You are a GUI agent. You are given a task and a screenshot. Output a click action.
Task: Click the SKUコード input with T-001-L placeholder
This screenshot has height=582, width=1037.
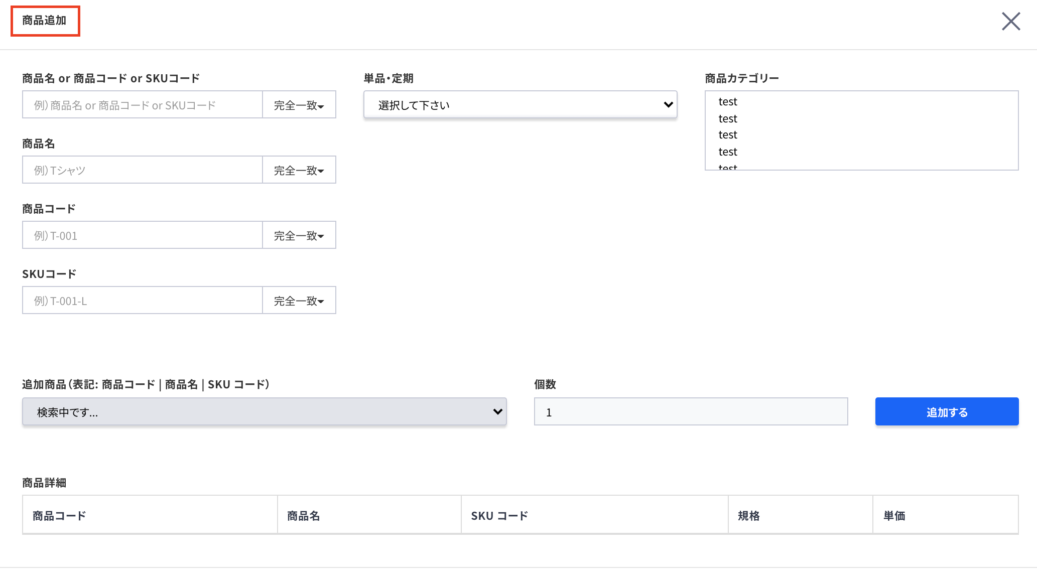(143, 300)
